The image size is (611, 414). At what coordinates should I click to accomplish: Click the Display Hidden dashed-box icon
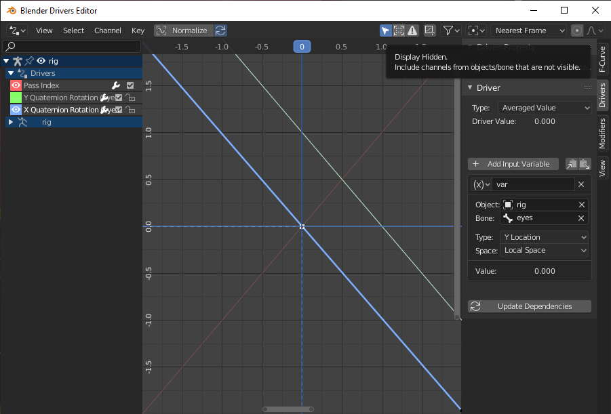tap(399, 30)
